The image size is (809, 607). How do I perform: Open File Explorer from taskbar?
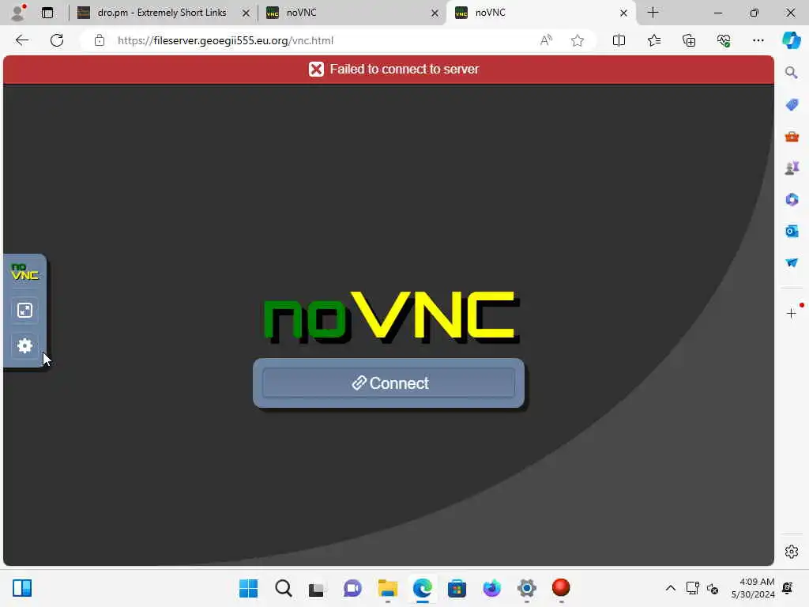point(387,588)
